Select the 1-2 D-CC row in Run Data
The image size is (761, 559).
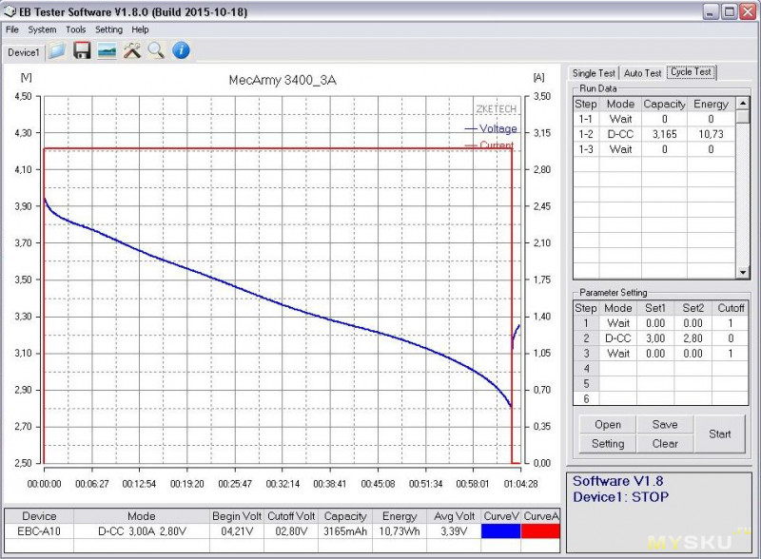(x=654, y=134)
